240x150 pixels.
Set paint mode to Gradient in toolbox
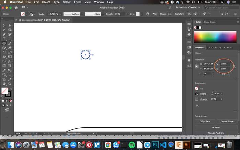7,101
